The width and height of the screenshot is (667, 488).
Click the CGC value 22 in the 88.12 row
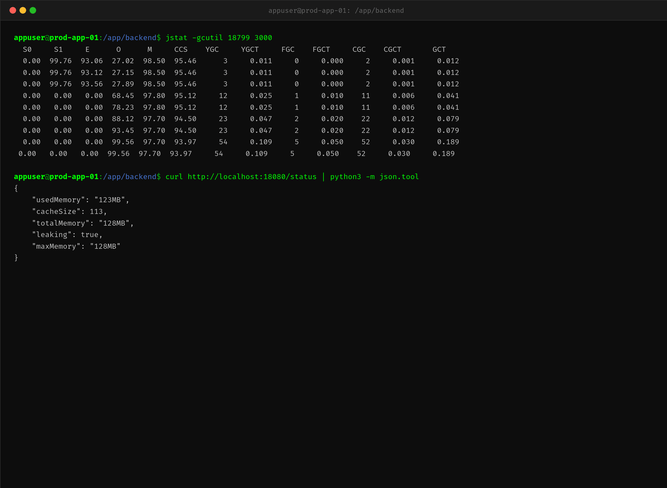pos(366,119)
